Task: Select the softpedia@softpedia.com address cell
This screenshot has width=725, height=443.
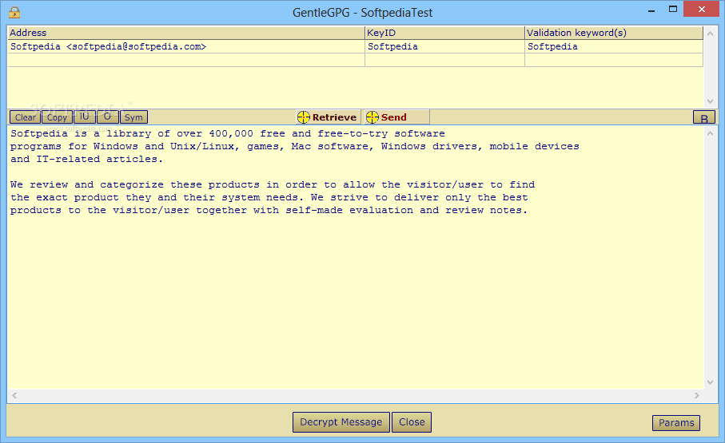Action: click(x=186, y=46)
